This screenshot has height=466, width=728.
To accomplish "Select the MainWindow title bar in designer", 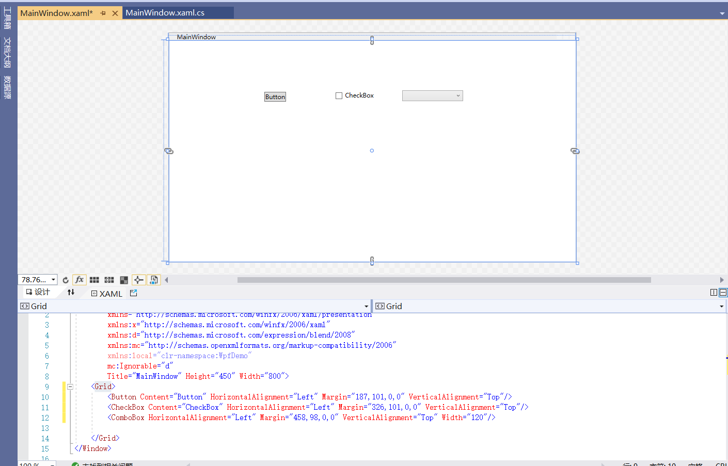I will pyautogui.click(x=372, y=37).
